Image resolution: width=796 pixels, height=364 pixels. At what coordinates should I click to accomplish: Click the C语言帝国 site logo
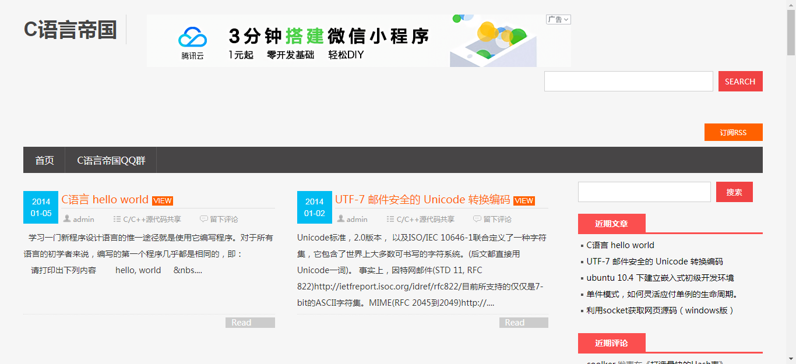click(x=70, y=30)
